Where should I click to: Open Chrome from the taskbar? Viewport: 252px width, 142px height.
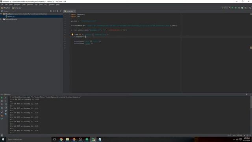[61, 139]
